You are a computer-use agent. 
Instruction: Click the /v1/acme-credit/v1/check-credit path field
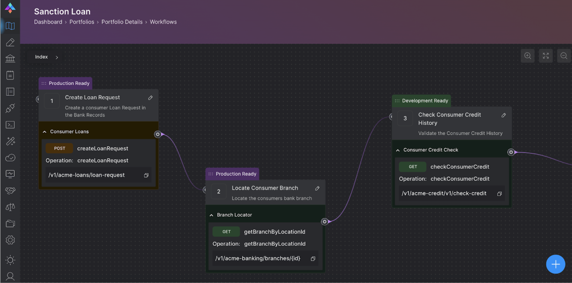pyautogui.click(x=452, y=194)
